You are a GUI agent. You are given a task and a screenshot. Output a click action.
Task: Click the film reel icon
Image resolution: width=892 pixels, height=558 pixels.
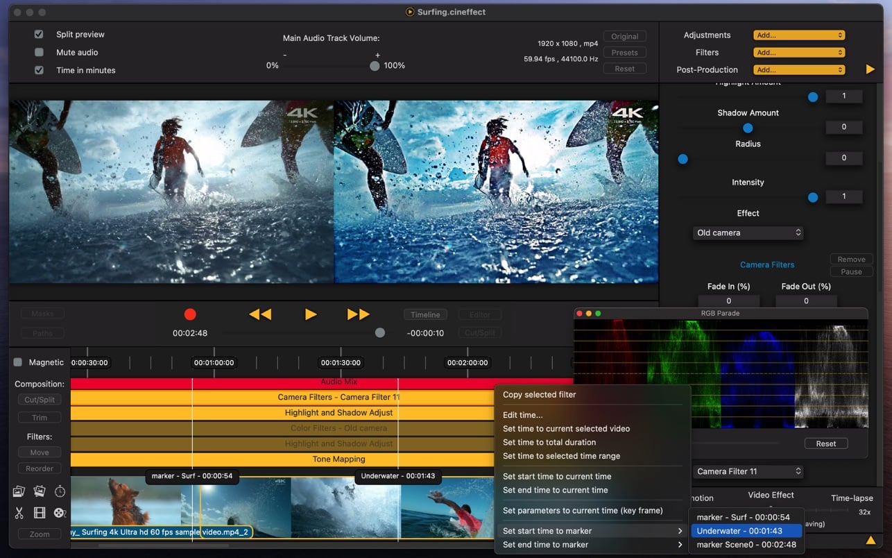click(60, 513)
